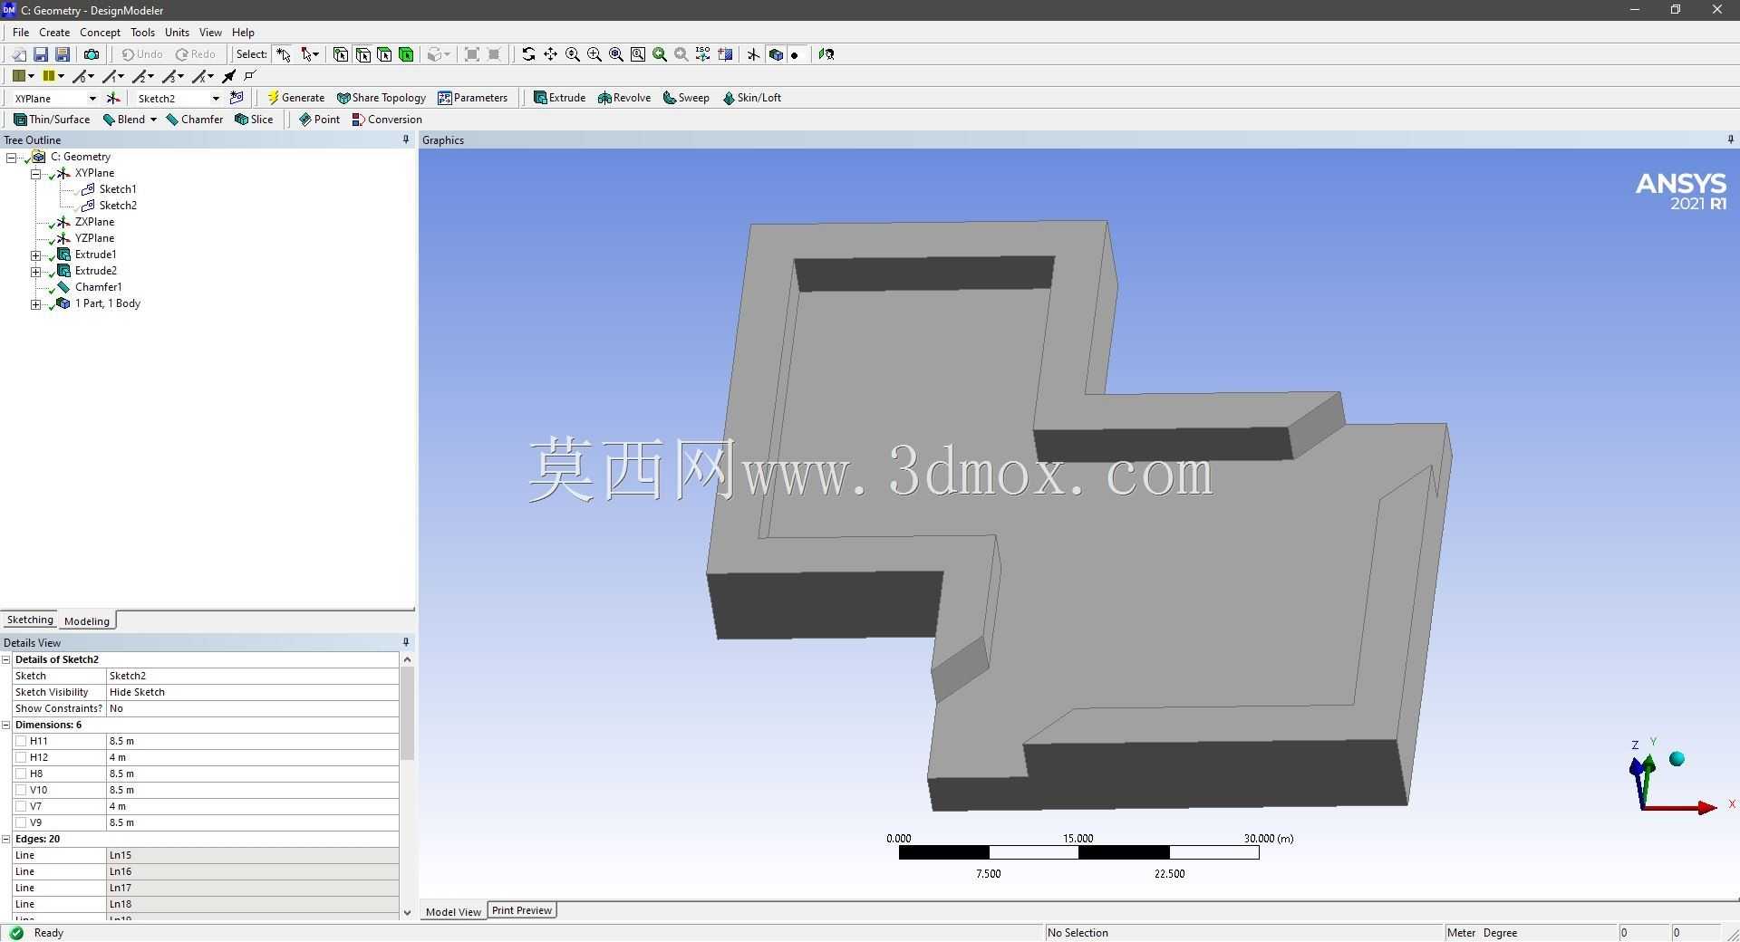Pin the Tree Outline panel
Screen dimensions: 1740x942
coord(406,139)
